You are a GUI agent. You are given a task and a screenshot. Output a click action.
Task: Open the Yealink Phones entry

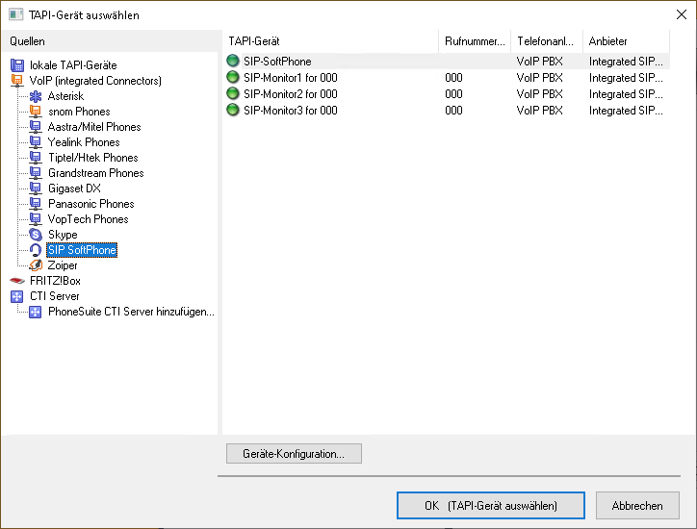pos(84,142)
